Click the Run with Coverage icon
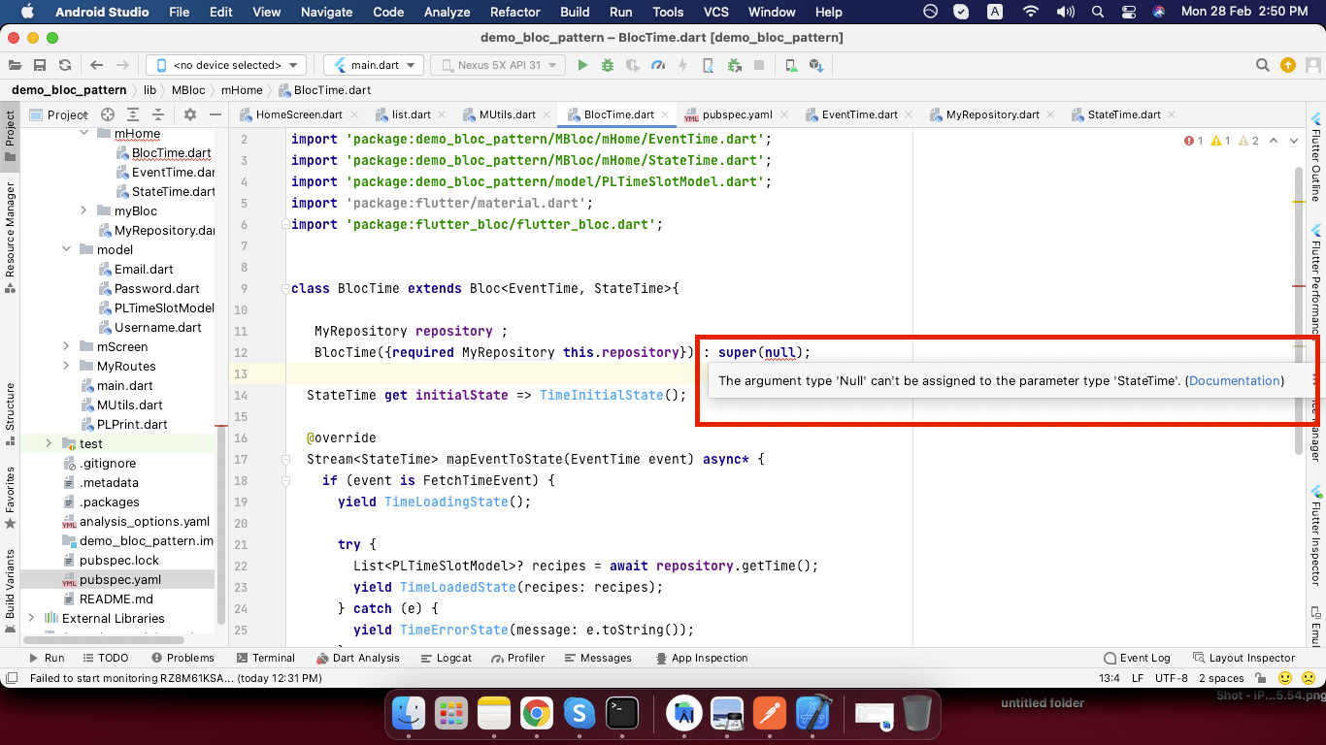The height and width of the screenshot is (745, 1326). [633, 65]
